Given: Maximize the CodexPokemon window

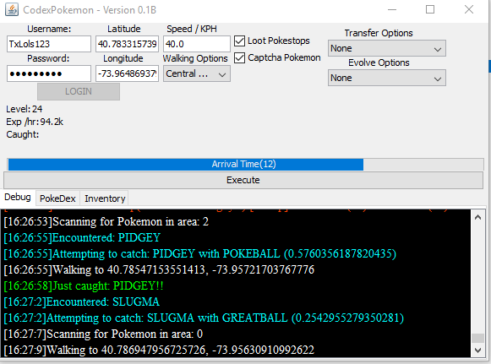Looking at the screenshot, I should tap(430, 9).
